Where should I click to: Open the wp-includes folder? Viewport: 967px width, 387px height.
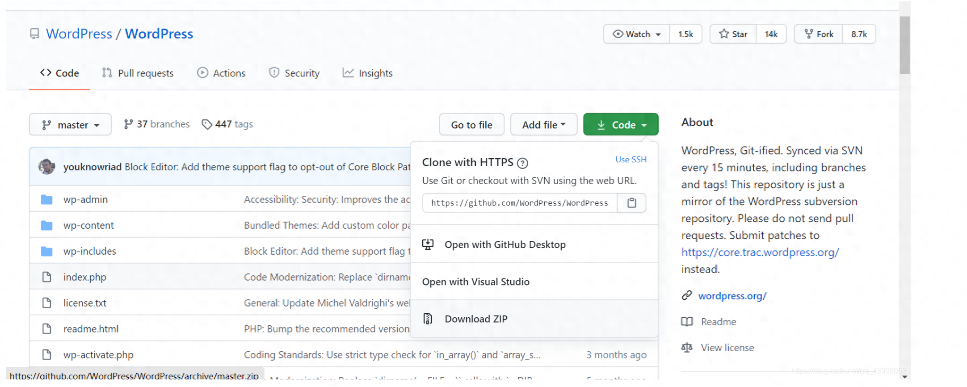[x=90, y=251]
